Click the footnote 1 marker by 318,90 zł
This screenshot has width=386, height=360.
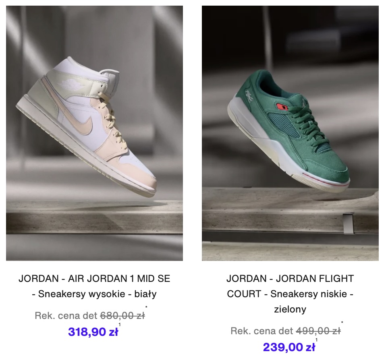click(x=120, y=325)
